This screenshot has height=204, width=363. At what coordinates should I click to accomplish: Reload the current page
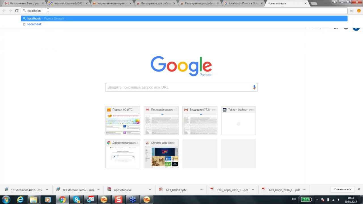[17, 10]
